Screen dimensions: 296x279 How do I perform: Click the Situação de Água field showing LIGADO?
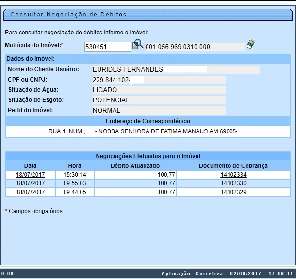[x=158, y=90]
